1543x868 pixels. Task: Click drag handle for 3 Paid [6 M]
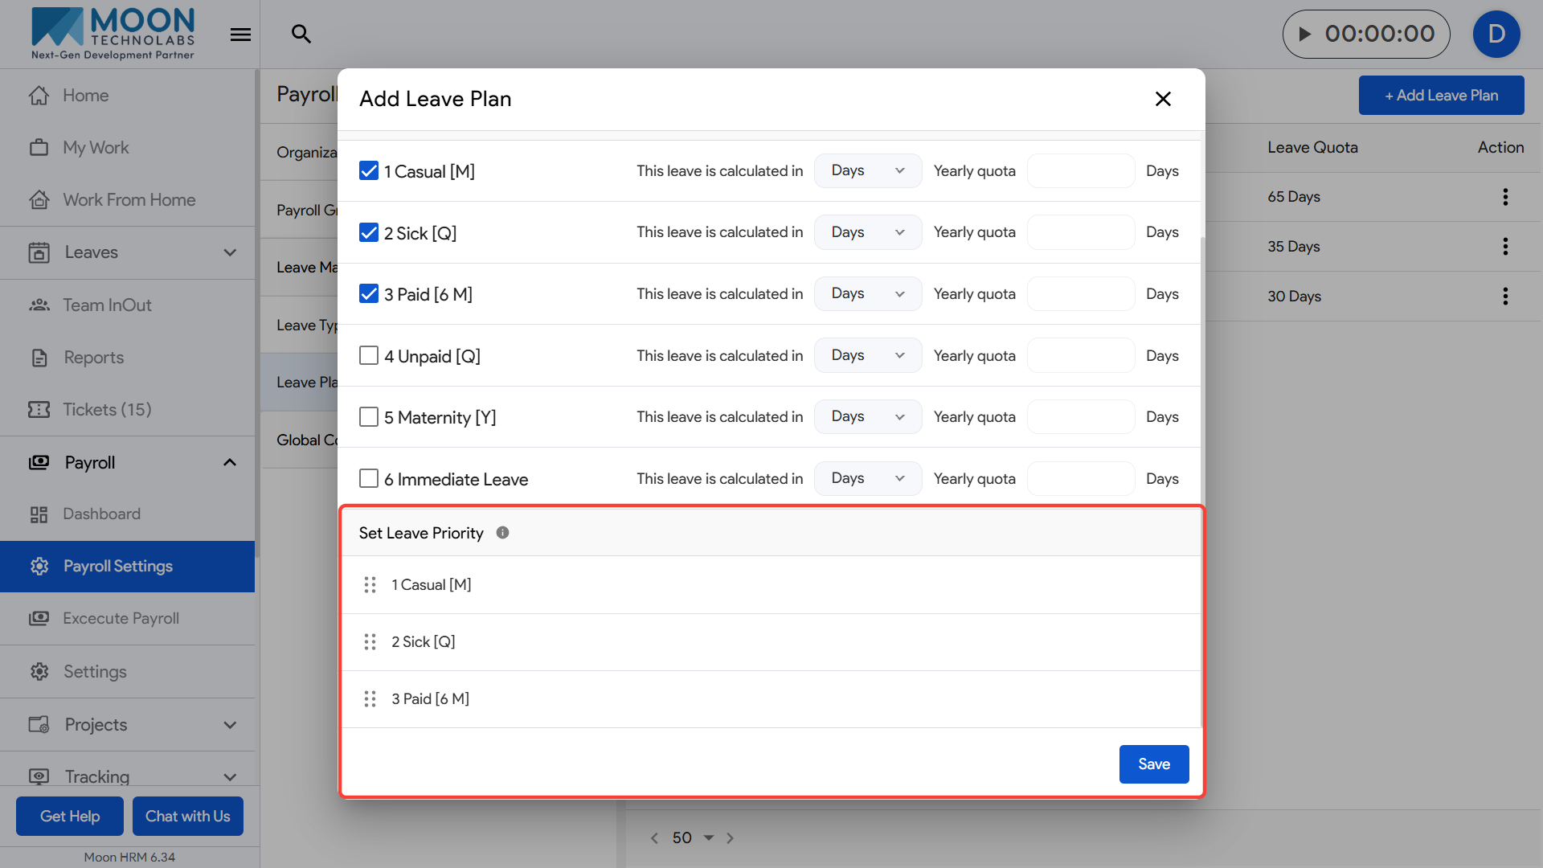[x=370, y=699]
